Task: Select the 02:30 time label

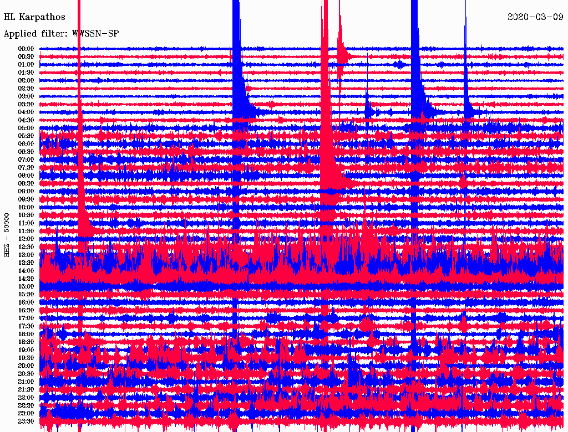Action: [x=26, y=88]
